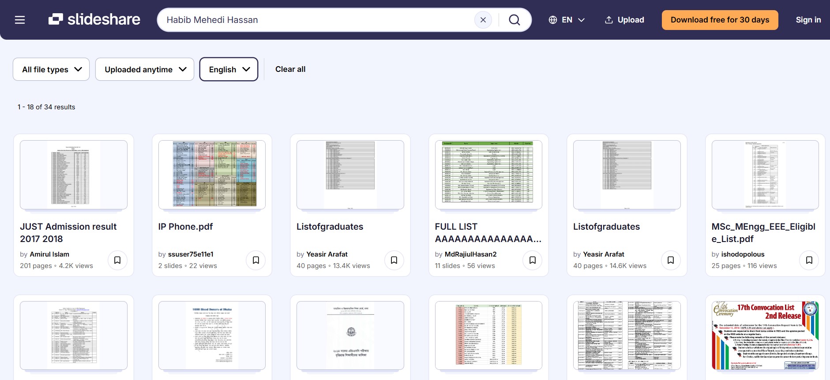The height and width of the screenshot is (380, 830).
Task: Bookmark the MSc_MEngg_EEE_Eligible_List.pdf document
Action: (809, 260)
